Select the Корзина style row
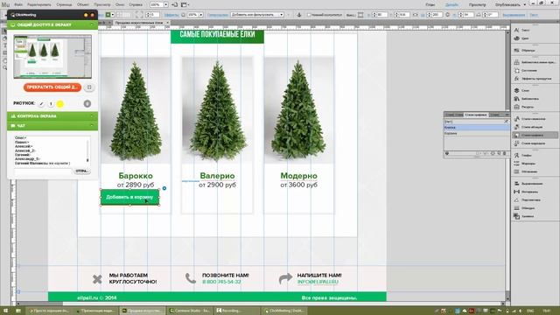Image resolution: width=560 pixels, height=315 pixels. (x=476, y=133)
